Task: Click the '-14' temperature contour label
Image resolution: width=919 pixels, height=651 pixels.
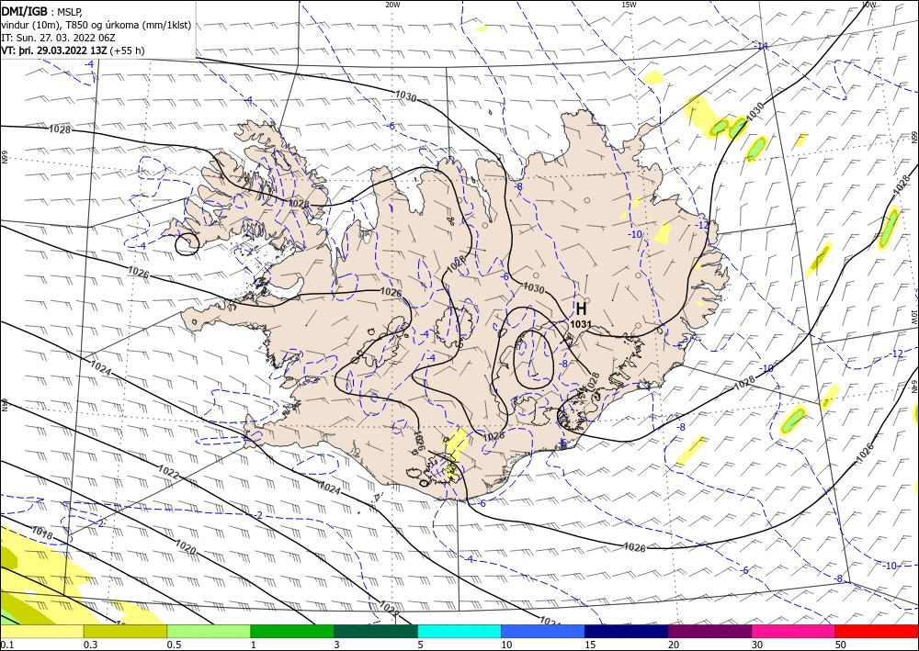Action: click(x=762, y=46)
